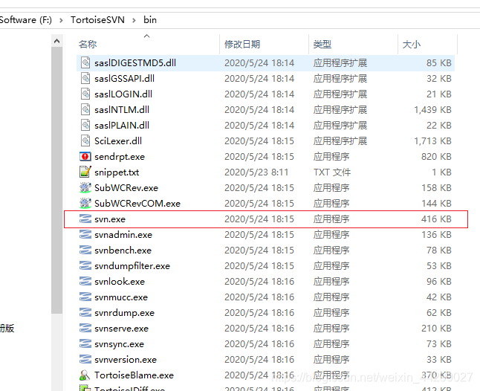The image size is (480, 391).
Task: Click the saslLOGIN.dll file icon
Action: (85, 94)
